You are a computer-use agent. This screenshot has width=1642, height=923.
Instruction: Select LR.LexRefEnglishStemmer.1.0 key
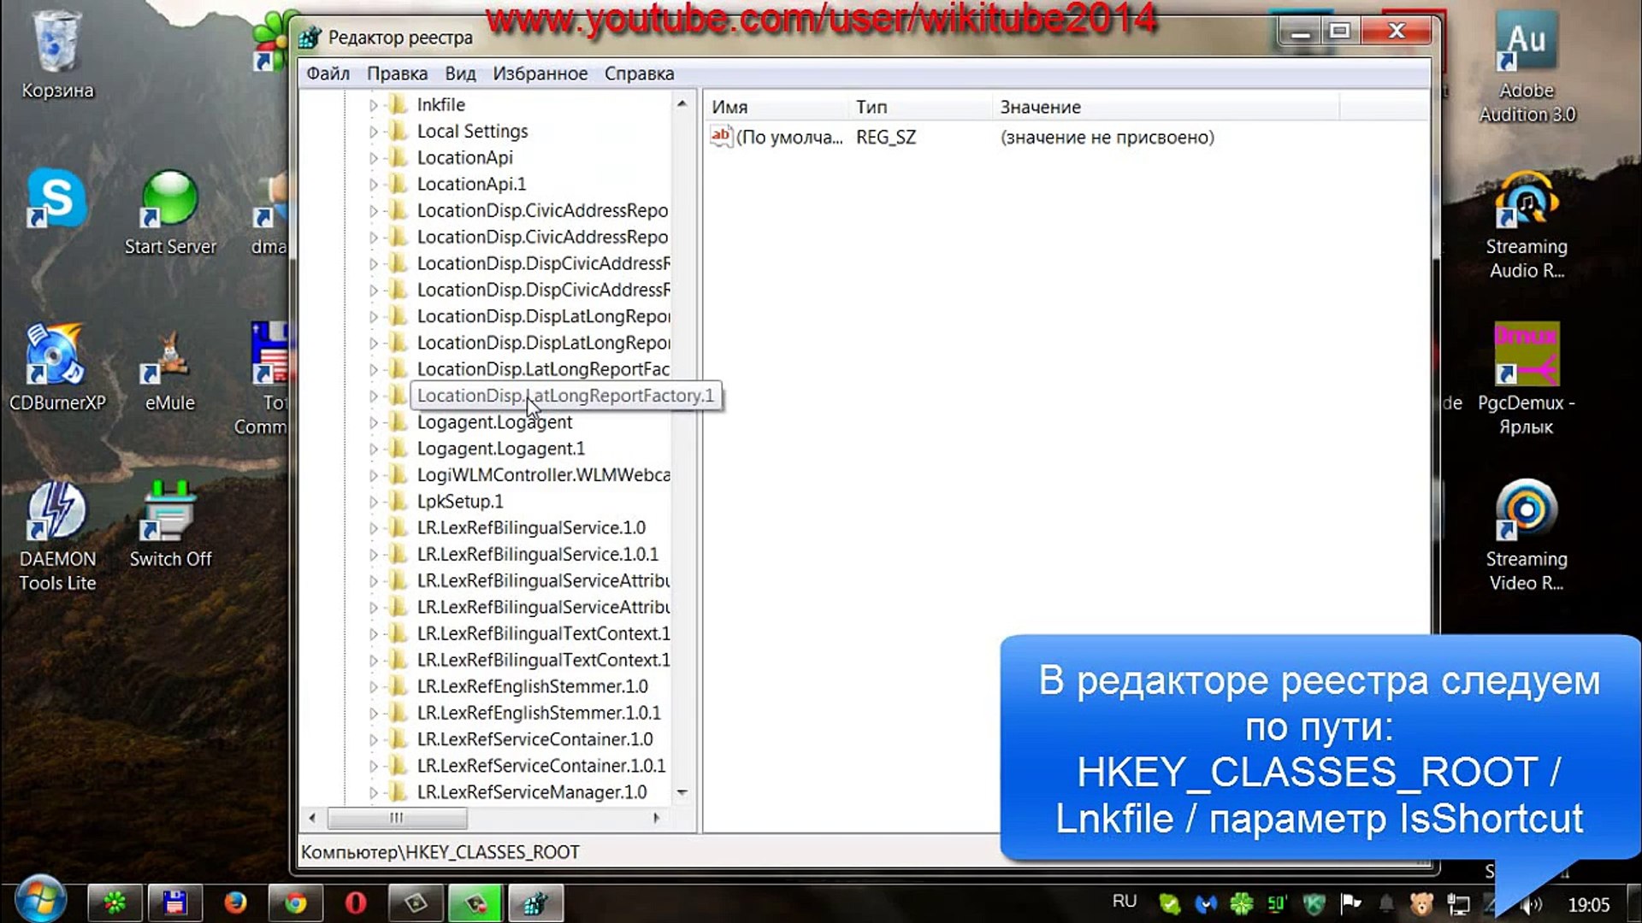(532, 686)
